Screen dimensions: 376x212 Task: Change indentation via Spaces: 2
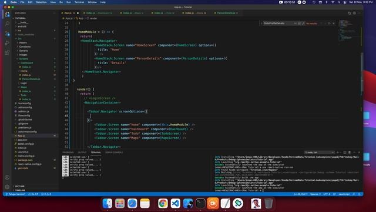tap(315, 194)
